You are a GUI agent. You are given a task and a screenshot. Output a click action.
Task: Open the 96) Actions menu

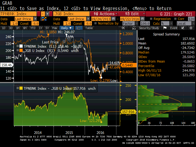click(x=104, y=14)
